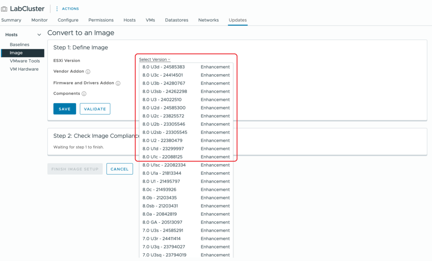Click the Firmware and Drivers Addon info icon
Viewport: 432px width, 261px height.
tap(118, 83)
